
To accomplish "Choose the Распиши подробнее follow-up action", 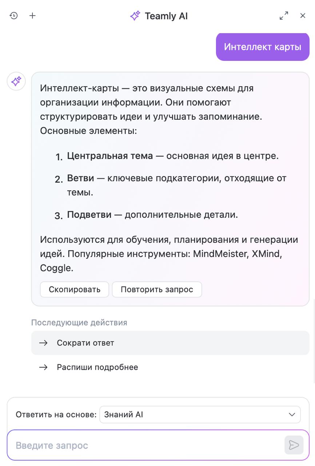I will [97, 367].
